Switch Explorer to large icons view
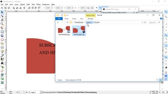 [x=160, y=80]
